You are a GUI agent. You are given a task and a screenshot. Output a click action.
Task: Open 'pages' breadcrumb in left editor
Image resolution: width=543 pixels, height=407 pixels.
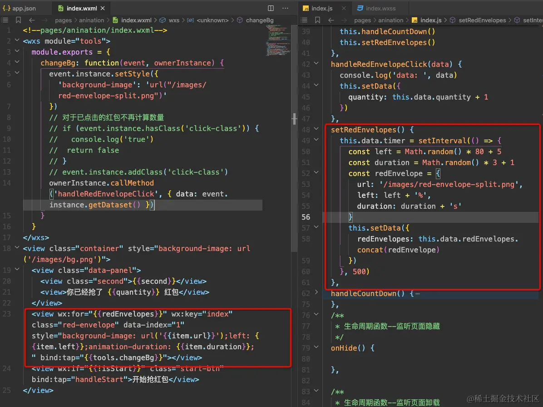tap(64, 20)
